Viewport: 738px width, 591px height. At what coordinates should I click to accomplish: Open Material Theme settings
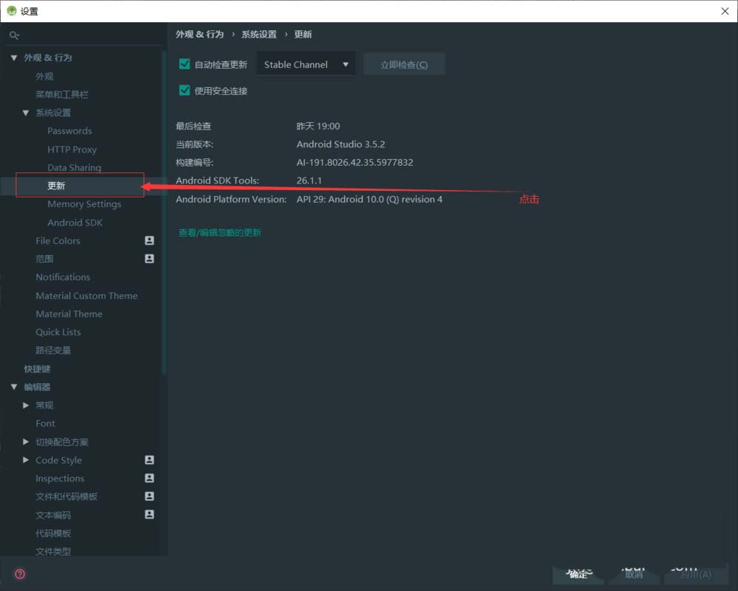click(x=69, y=314)
